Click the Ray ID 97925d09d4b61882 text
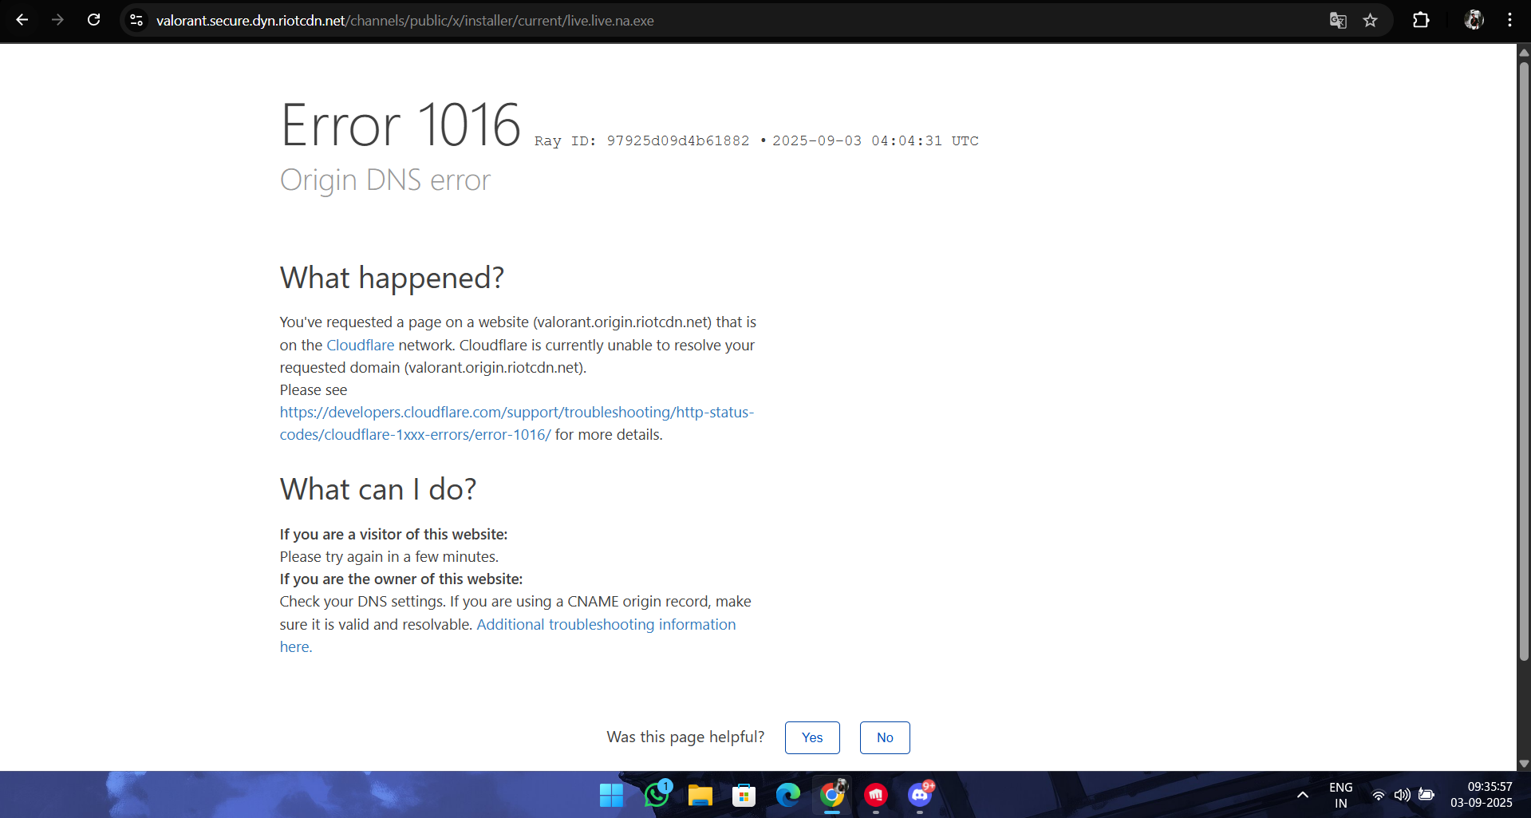Image resolution: width=1531 pixels, height=818 pixels. [x=642, y=141]
